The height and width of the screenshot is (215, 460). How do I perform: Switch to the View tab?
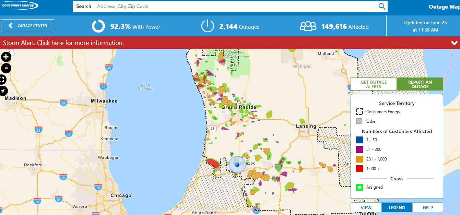(x=366, y=207)
